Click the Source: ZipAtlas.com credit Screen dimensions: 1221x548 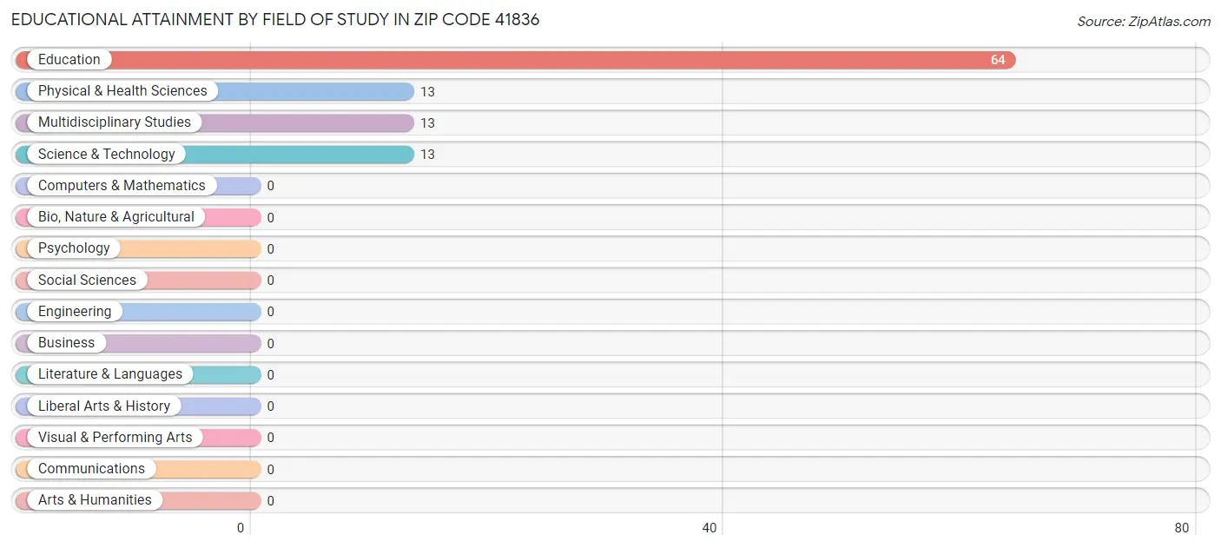point(1144,22)
